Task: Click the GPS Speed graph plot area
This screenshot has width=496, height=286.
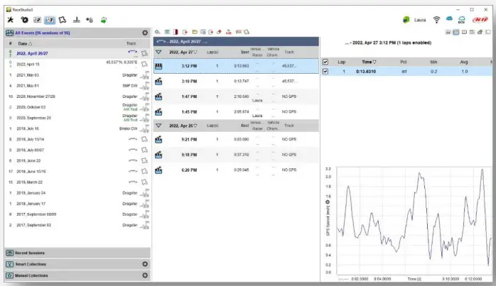Action: point(414,221)
